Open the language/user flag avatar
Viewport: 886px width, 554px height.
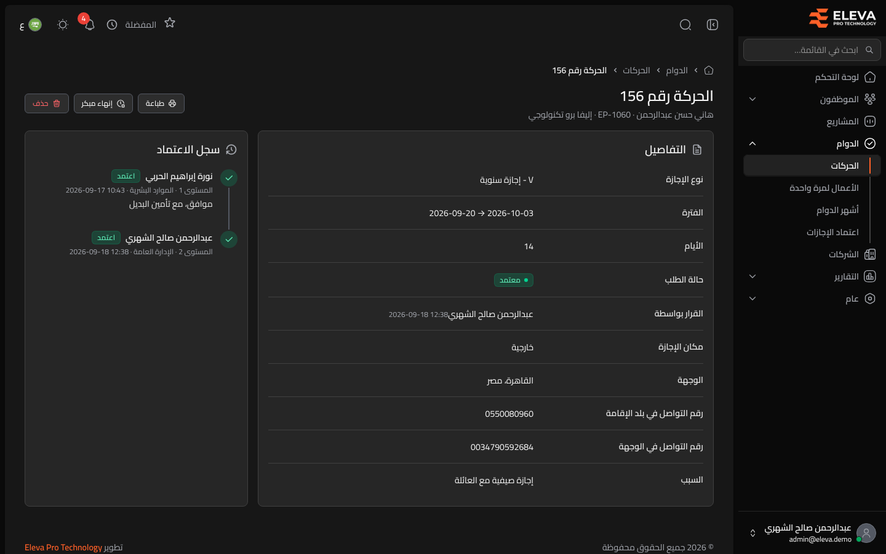(35, 25)
